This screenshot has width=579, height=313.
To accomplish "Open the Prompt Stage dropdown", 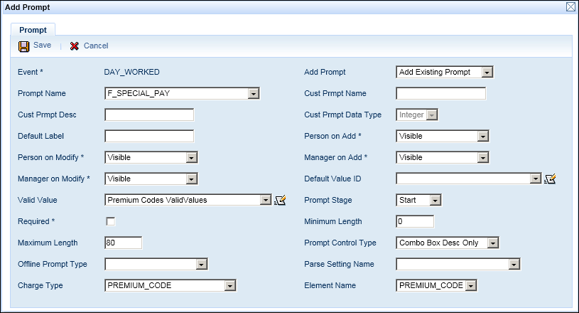I will point(435,201).
